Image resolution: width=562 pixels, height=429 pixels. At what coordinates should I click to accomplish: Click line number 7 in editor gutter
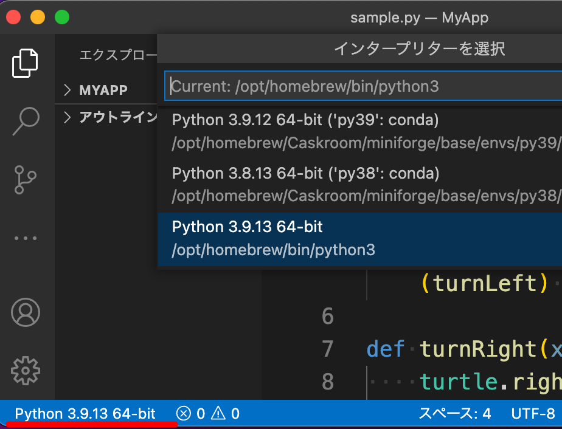(328, 349)
